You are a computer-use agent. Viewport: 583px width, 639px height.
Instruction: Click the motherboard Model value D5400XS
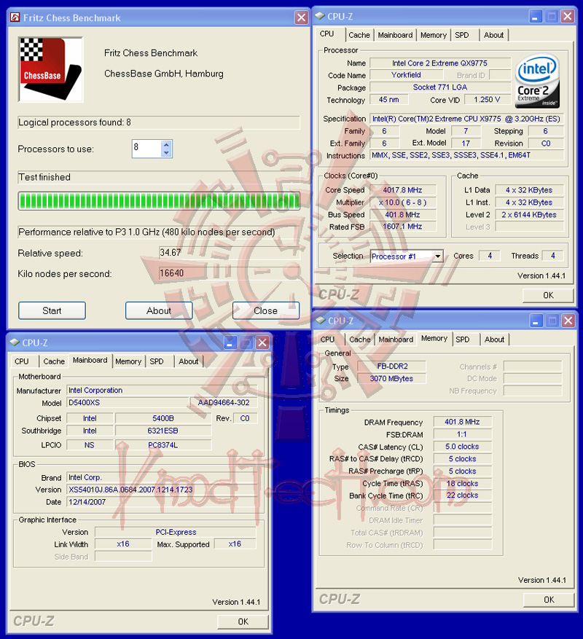coord(128,403)
